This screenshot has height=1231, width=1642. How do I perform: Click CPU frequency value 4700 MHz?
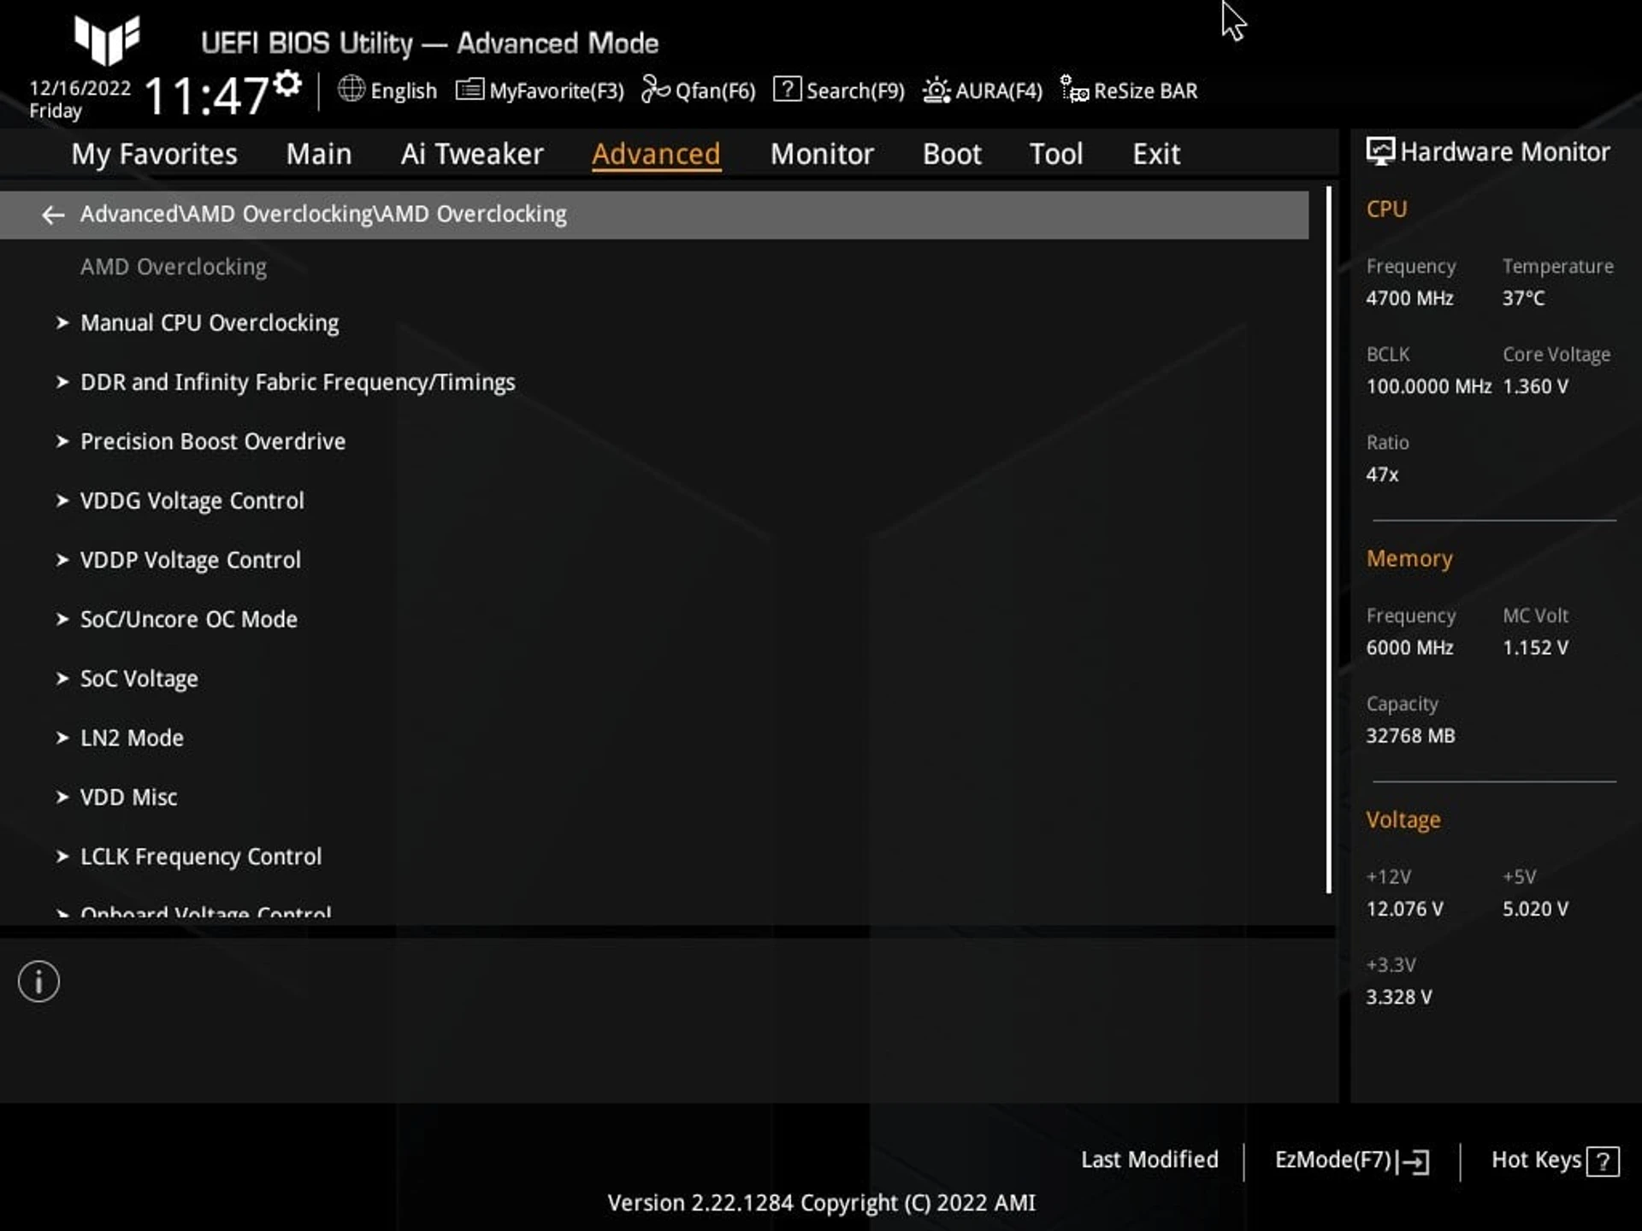point(1409,298)
